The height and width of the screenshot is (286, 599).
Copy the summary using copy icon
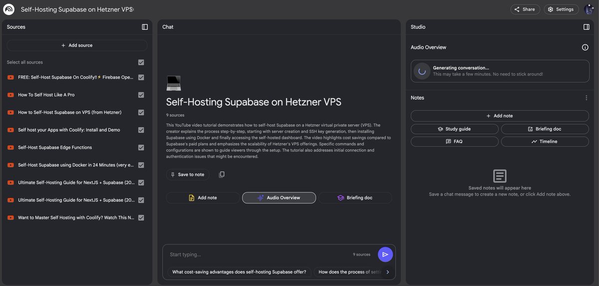pyautogui.click(x=222, y=174)
